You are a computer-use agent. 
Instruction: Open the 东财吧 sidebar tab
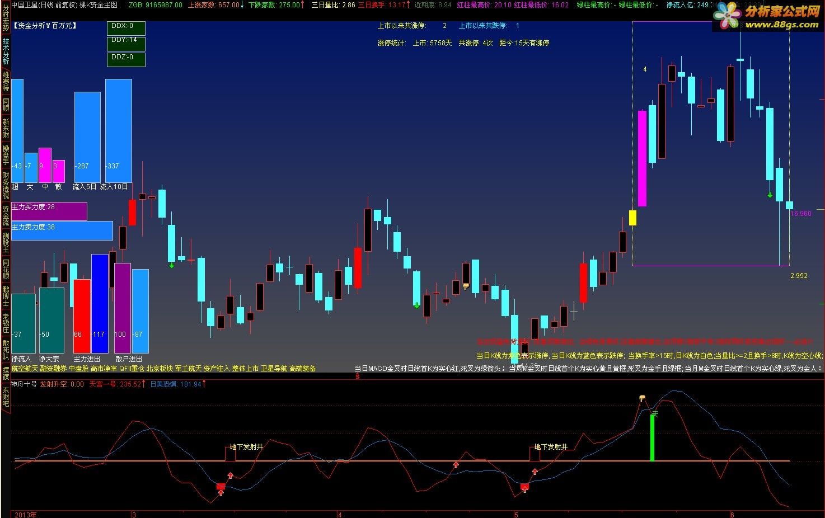(6, 397)
